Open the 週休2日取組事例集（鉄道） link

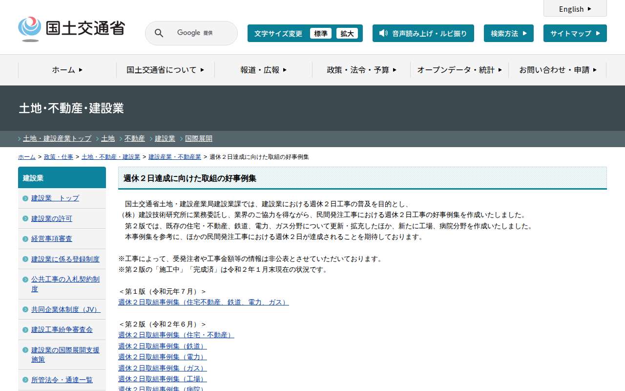[162, 346]
